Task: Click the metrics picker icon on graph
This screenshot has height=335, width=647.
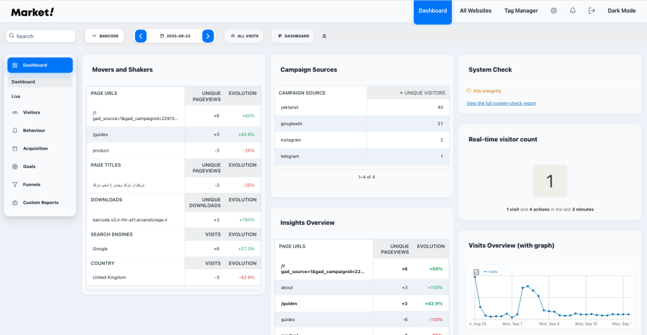Action: pos(476,272)
